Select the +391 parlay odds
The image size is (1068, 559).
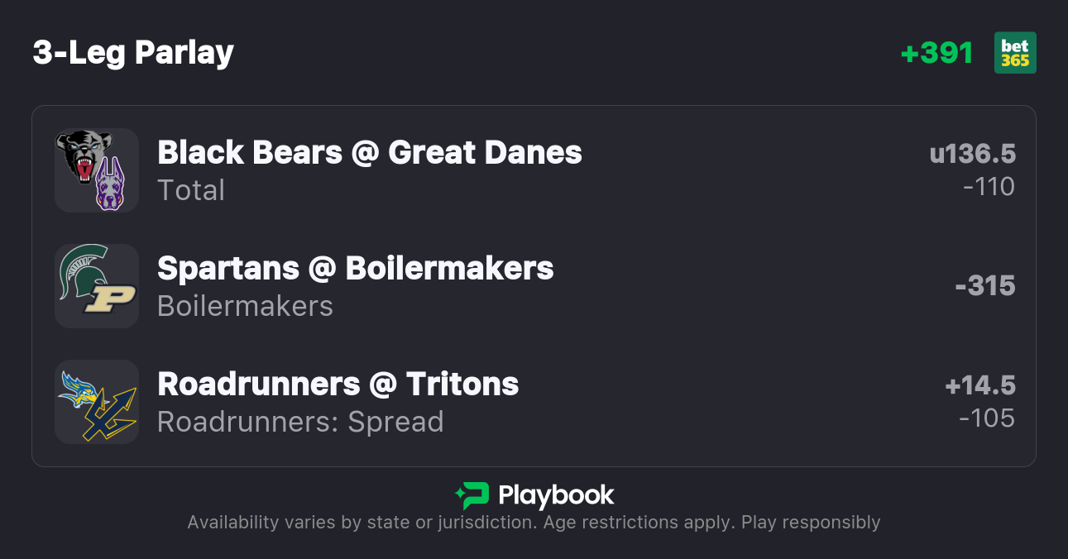936,53
